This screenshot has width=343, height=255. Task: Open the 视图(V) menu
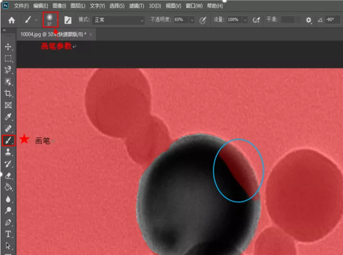click(x=174, y=6)
